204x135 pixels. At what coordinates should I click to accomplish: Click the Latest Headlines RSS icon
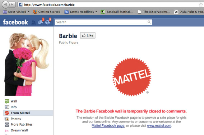click(66, 12)
